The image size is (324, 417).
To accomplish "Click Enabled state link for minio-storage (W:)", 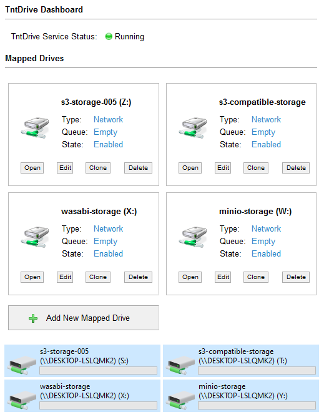I will 267,253.
